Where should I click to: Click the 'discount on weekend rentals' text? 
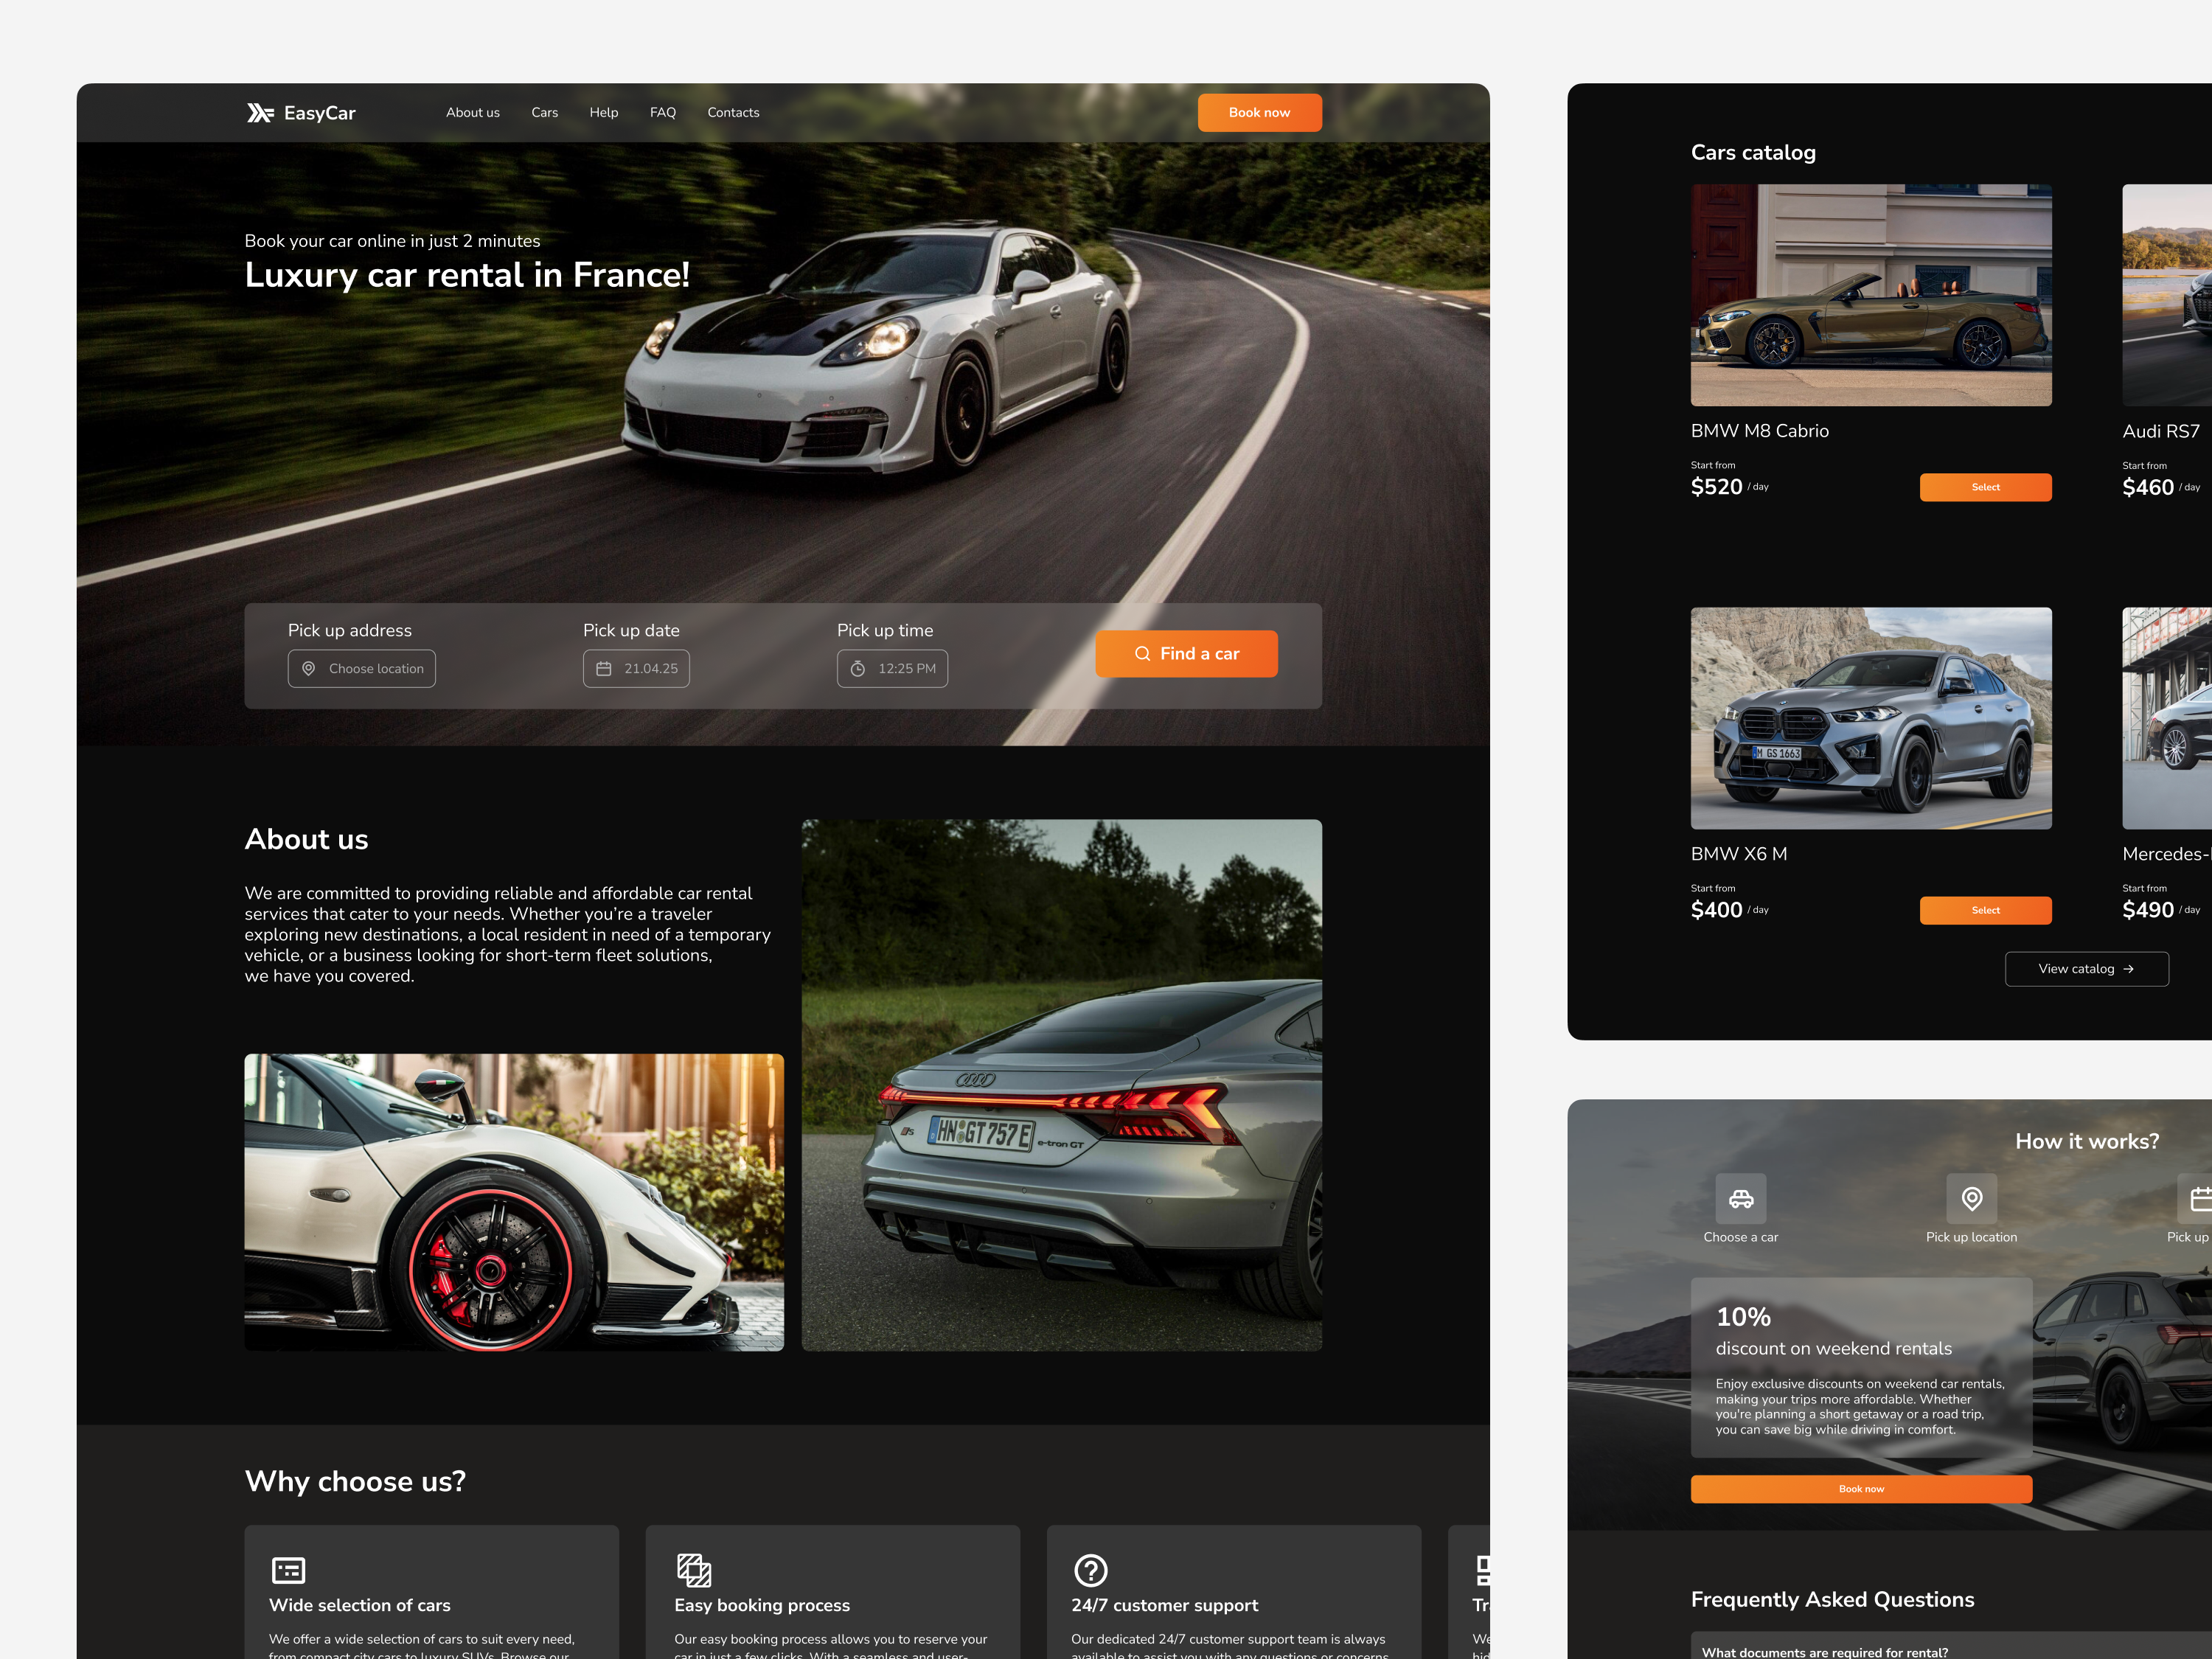(x=1833, y=1348)
